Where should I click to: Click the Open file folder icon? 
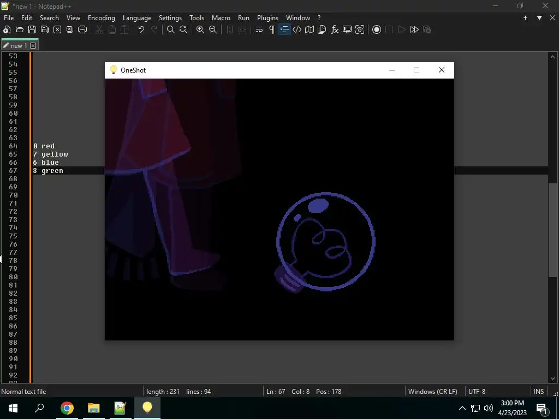[20, 29]
